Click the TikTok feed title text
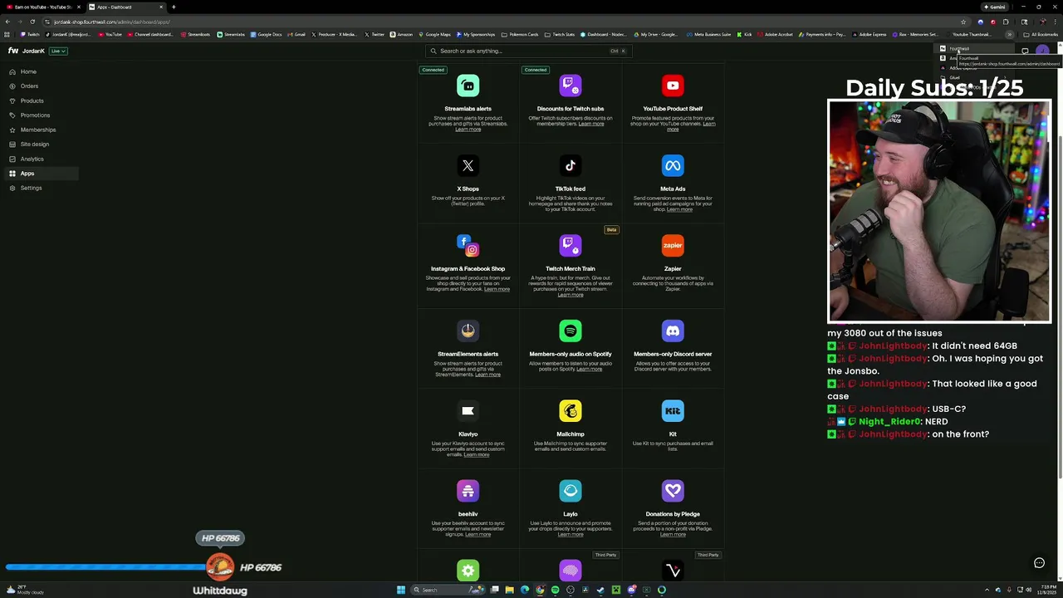The width and height of the screenshot is (1063, 598). click(x=571, y=189)
